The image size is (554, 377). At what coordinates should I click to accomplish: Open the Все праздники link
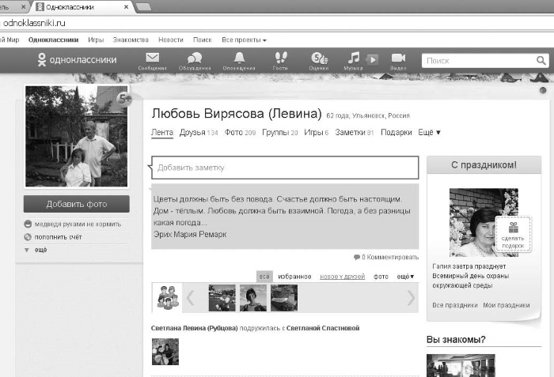coord(455,305)
